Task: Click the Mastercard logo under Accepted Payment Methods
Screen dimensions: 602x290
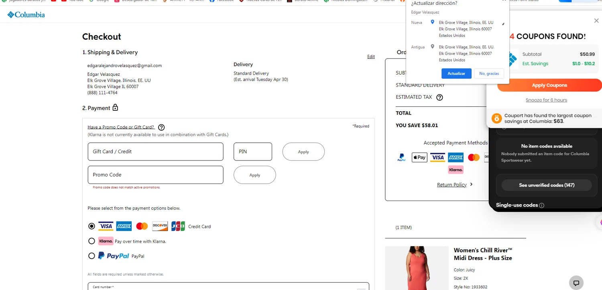Action: click(474, 158)
